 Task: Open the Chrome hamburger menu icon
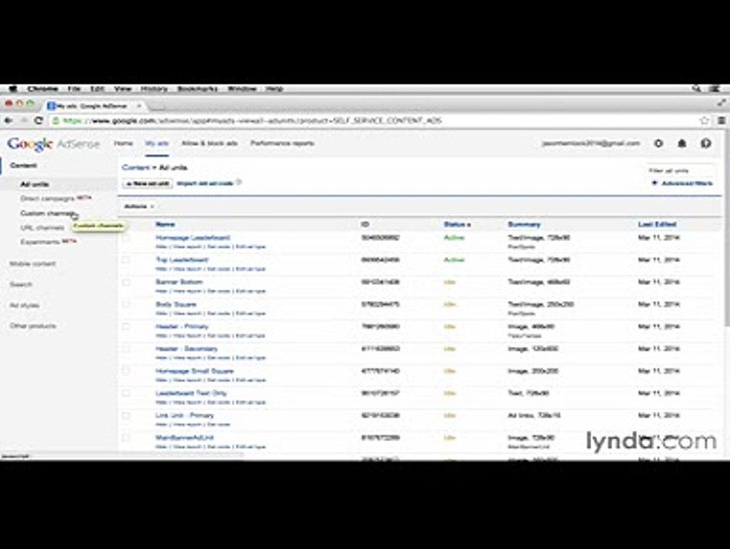point(721,120)
